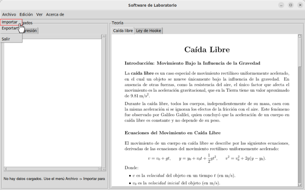Click the bold words 'caída libre' in first paragraph
This screenshot has width=305, height=190.
click(142, 73)
